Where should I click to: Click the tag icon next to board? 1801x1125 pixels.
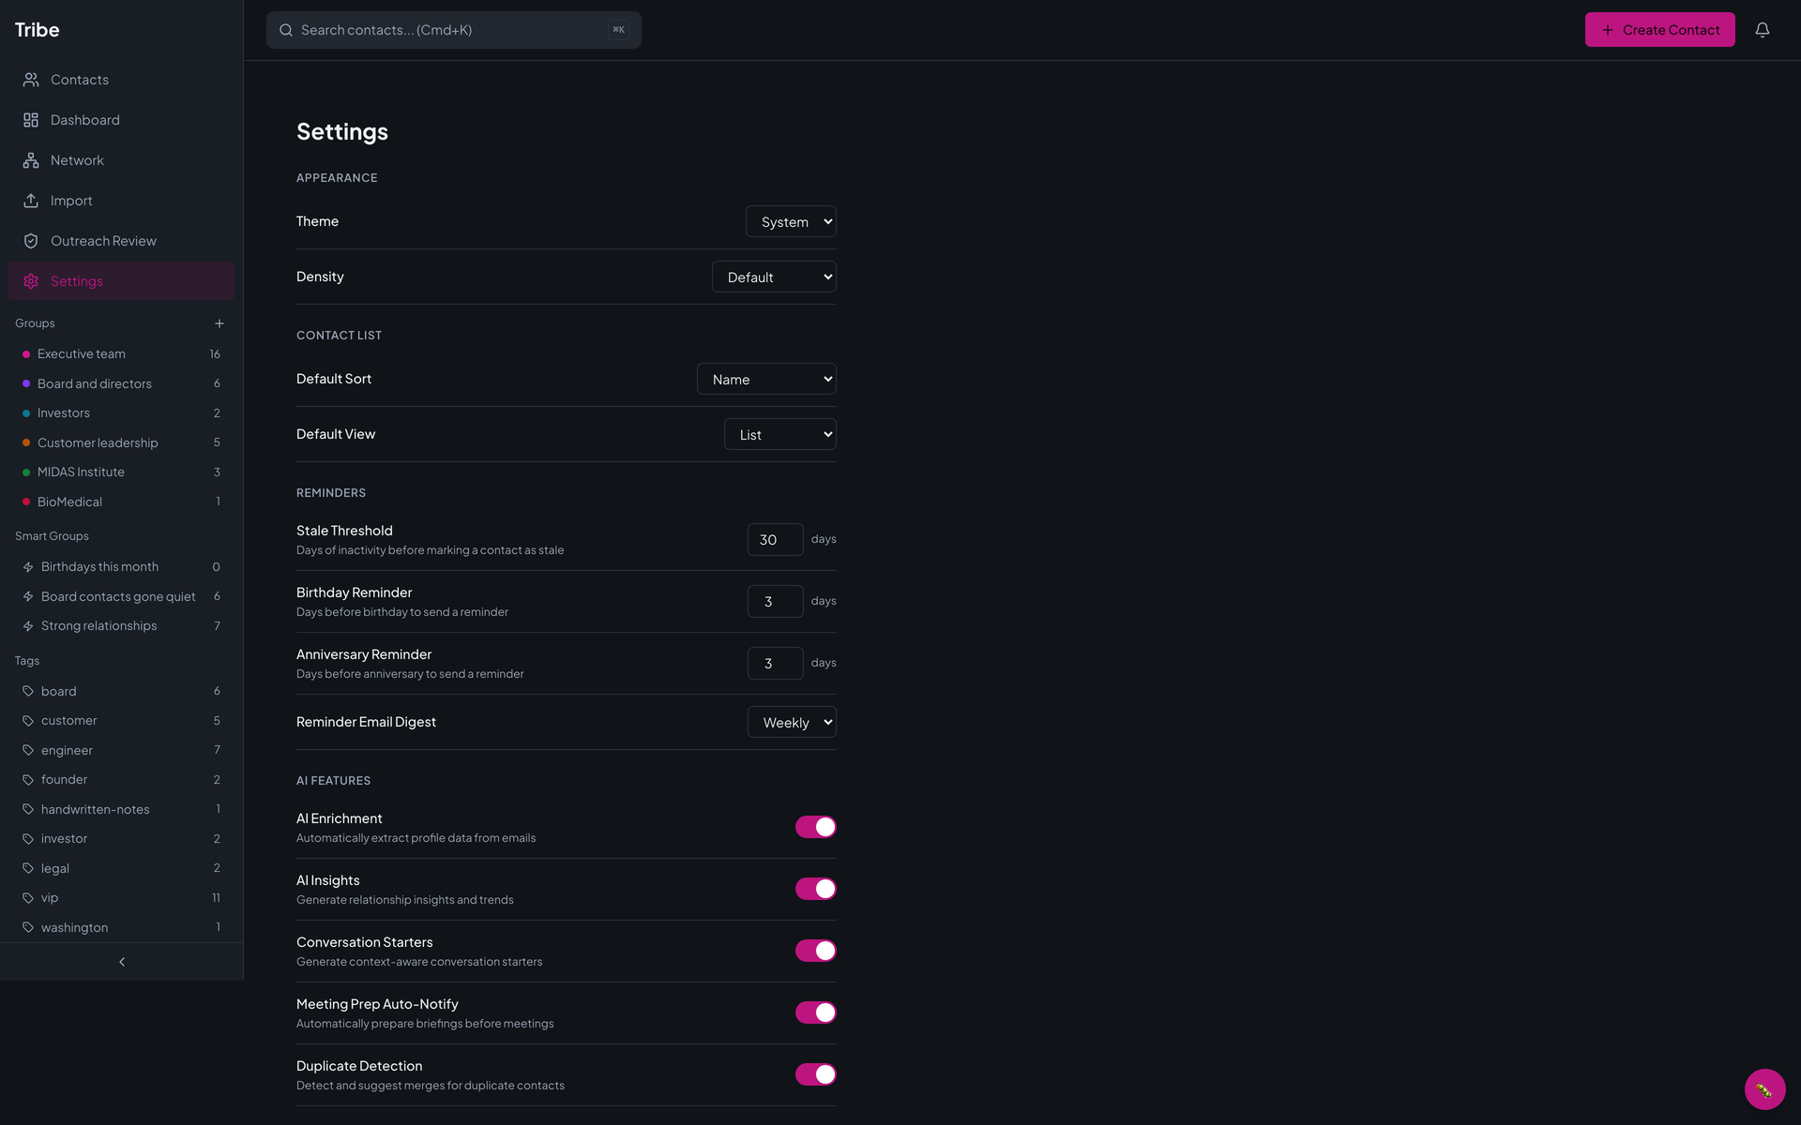pyautogui.click(x=28, y=691)
